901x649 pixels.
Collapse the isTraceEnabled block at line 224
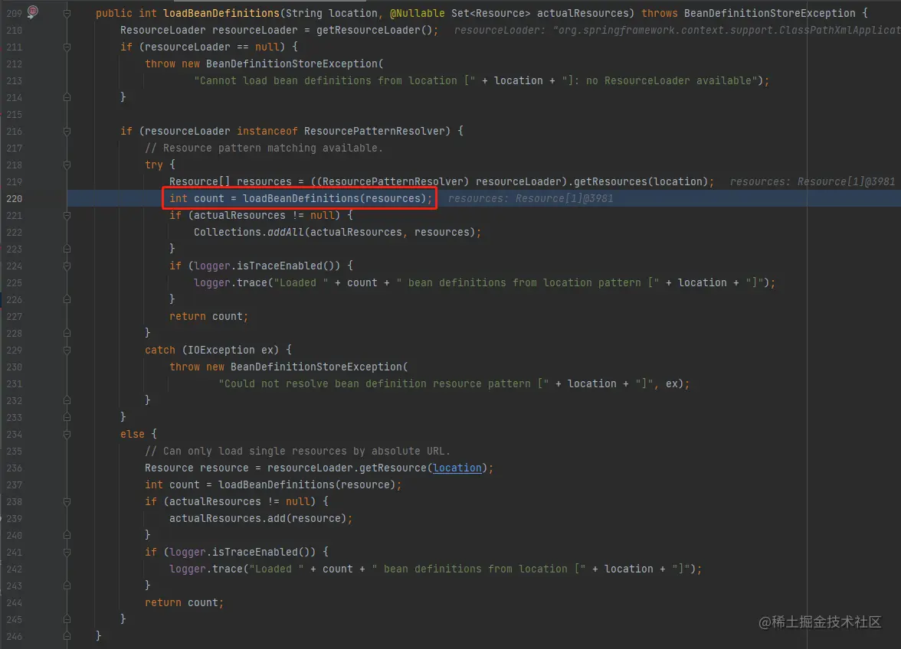point(67,266)
